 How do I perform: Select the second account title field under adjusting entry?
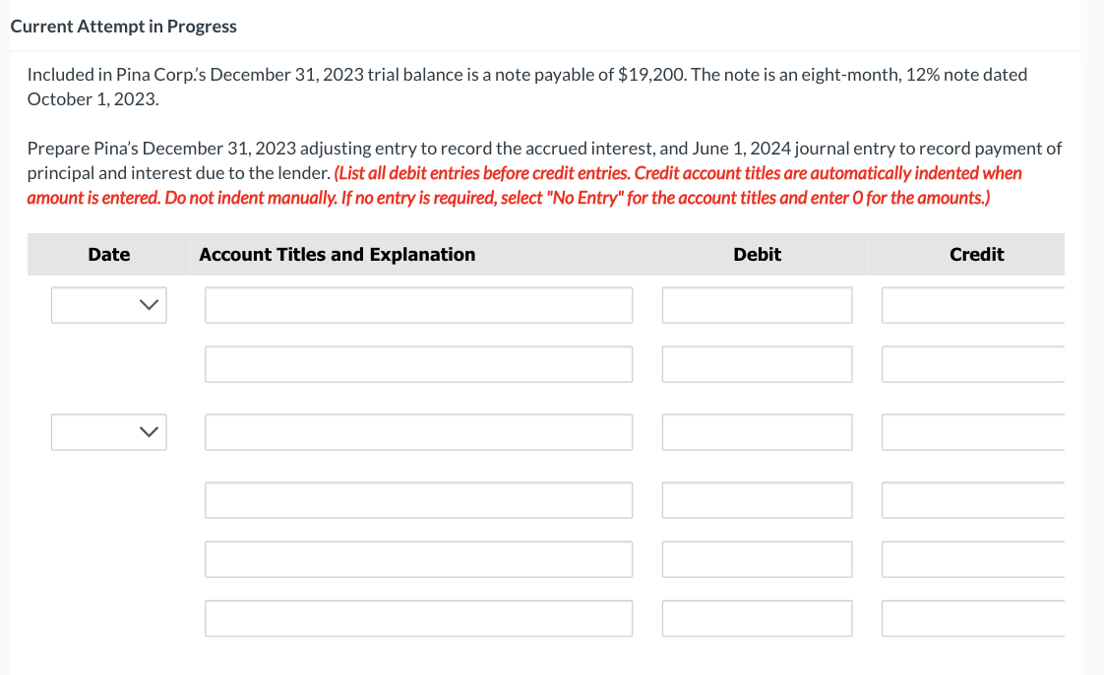418,363
